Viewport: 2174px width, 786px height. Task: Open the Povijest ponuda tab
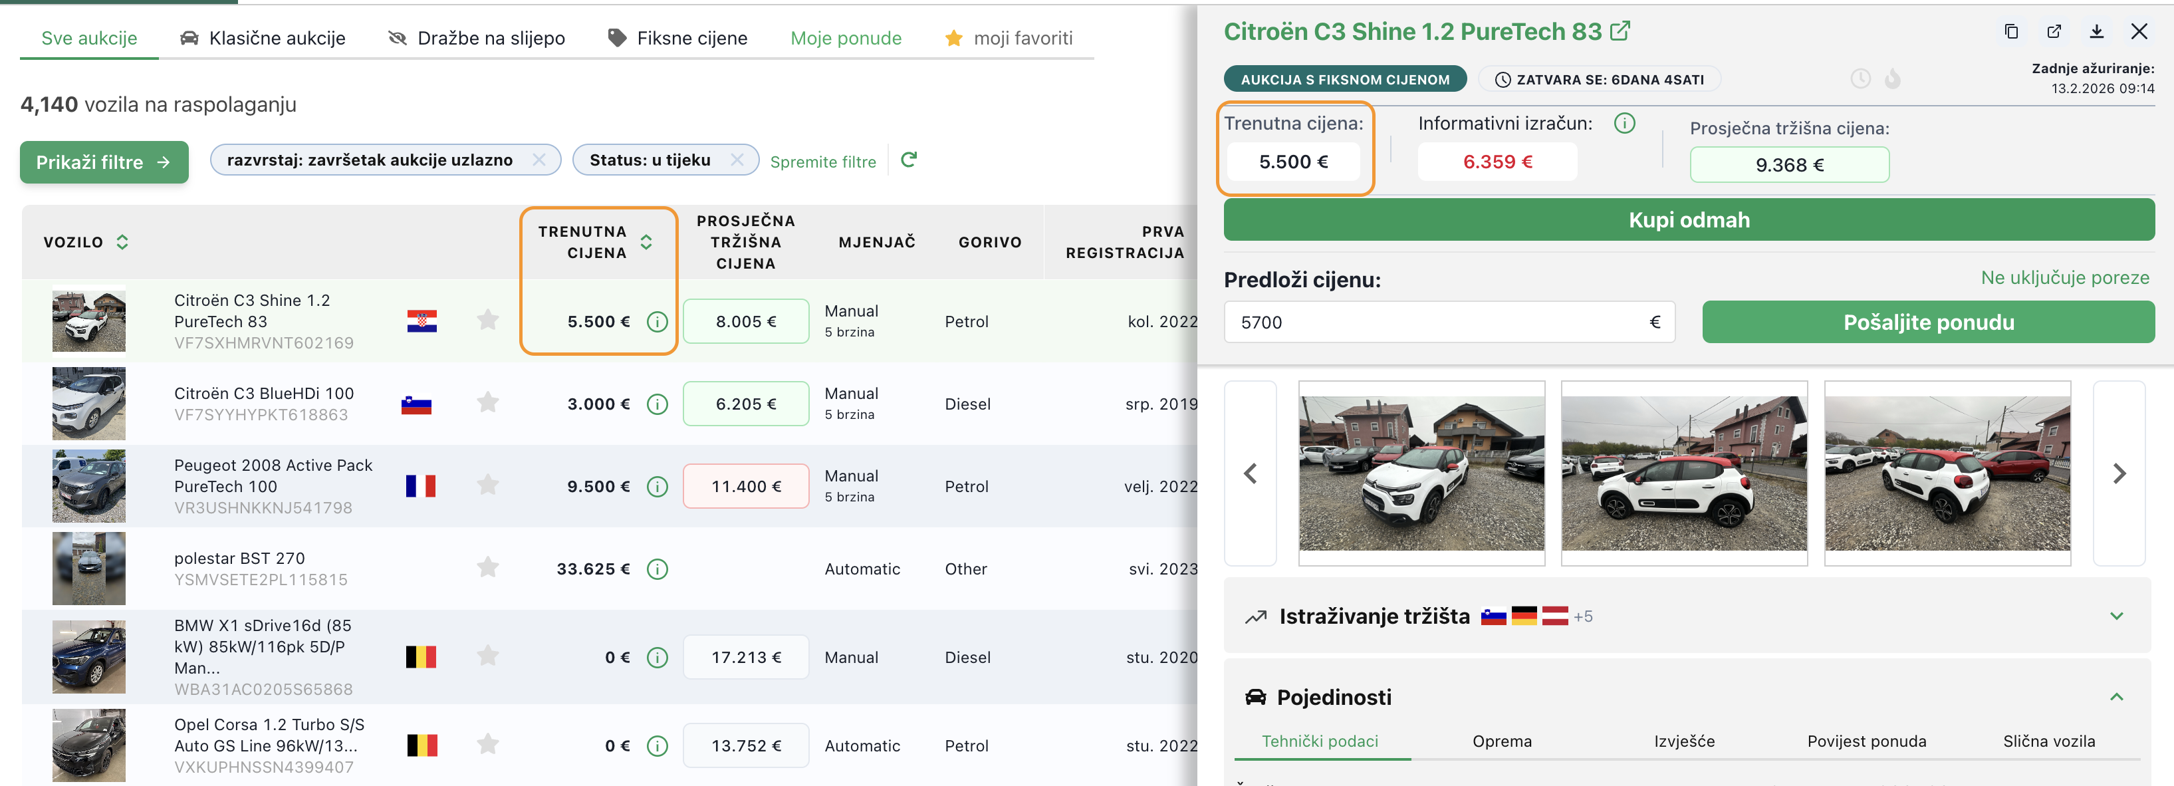pyautogui.click(x=1866, y=741)
